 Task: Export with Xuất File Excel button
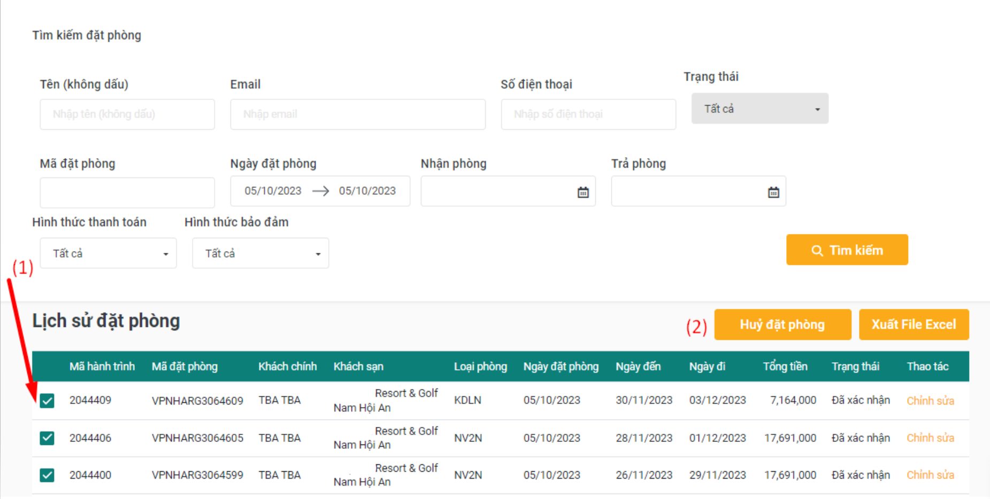pyautogui.click(x=914, y=324)
